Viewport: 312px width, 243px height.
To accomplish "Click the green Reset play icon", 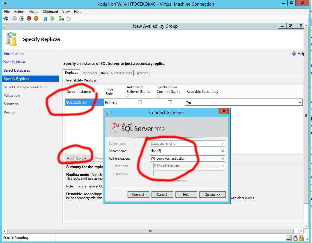I will [52, 19].
